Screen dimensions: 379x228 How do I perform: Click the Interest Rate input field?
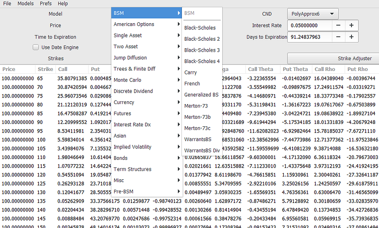click(310, 26)
